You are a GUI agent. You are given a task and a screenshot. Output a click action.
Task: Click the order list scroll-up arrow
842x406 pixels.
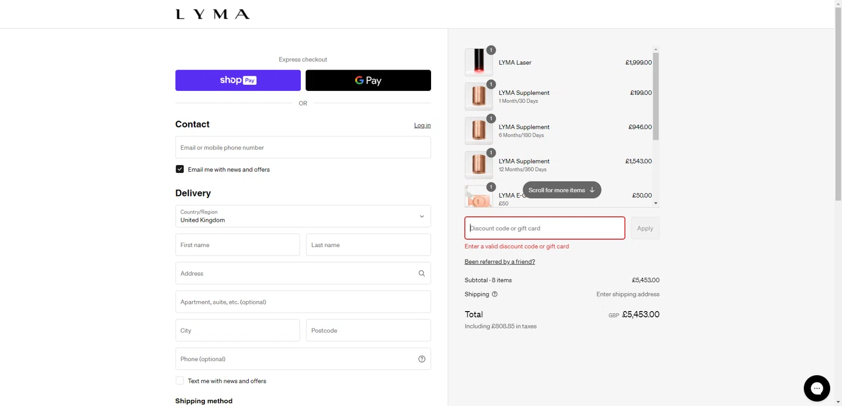tap(656, 49)
